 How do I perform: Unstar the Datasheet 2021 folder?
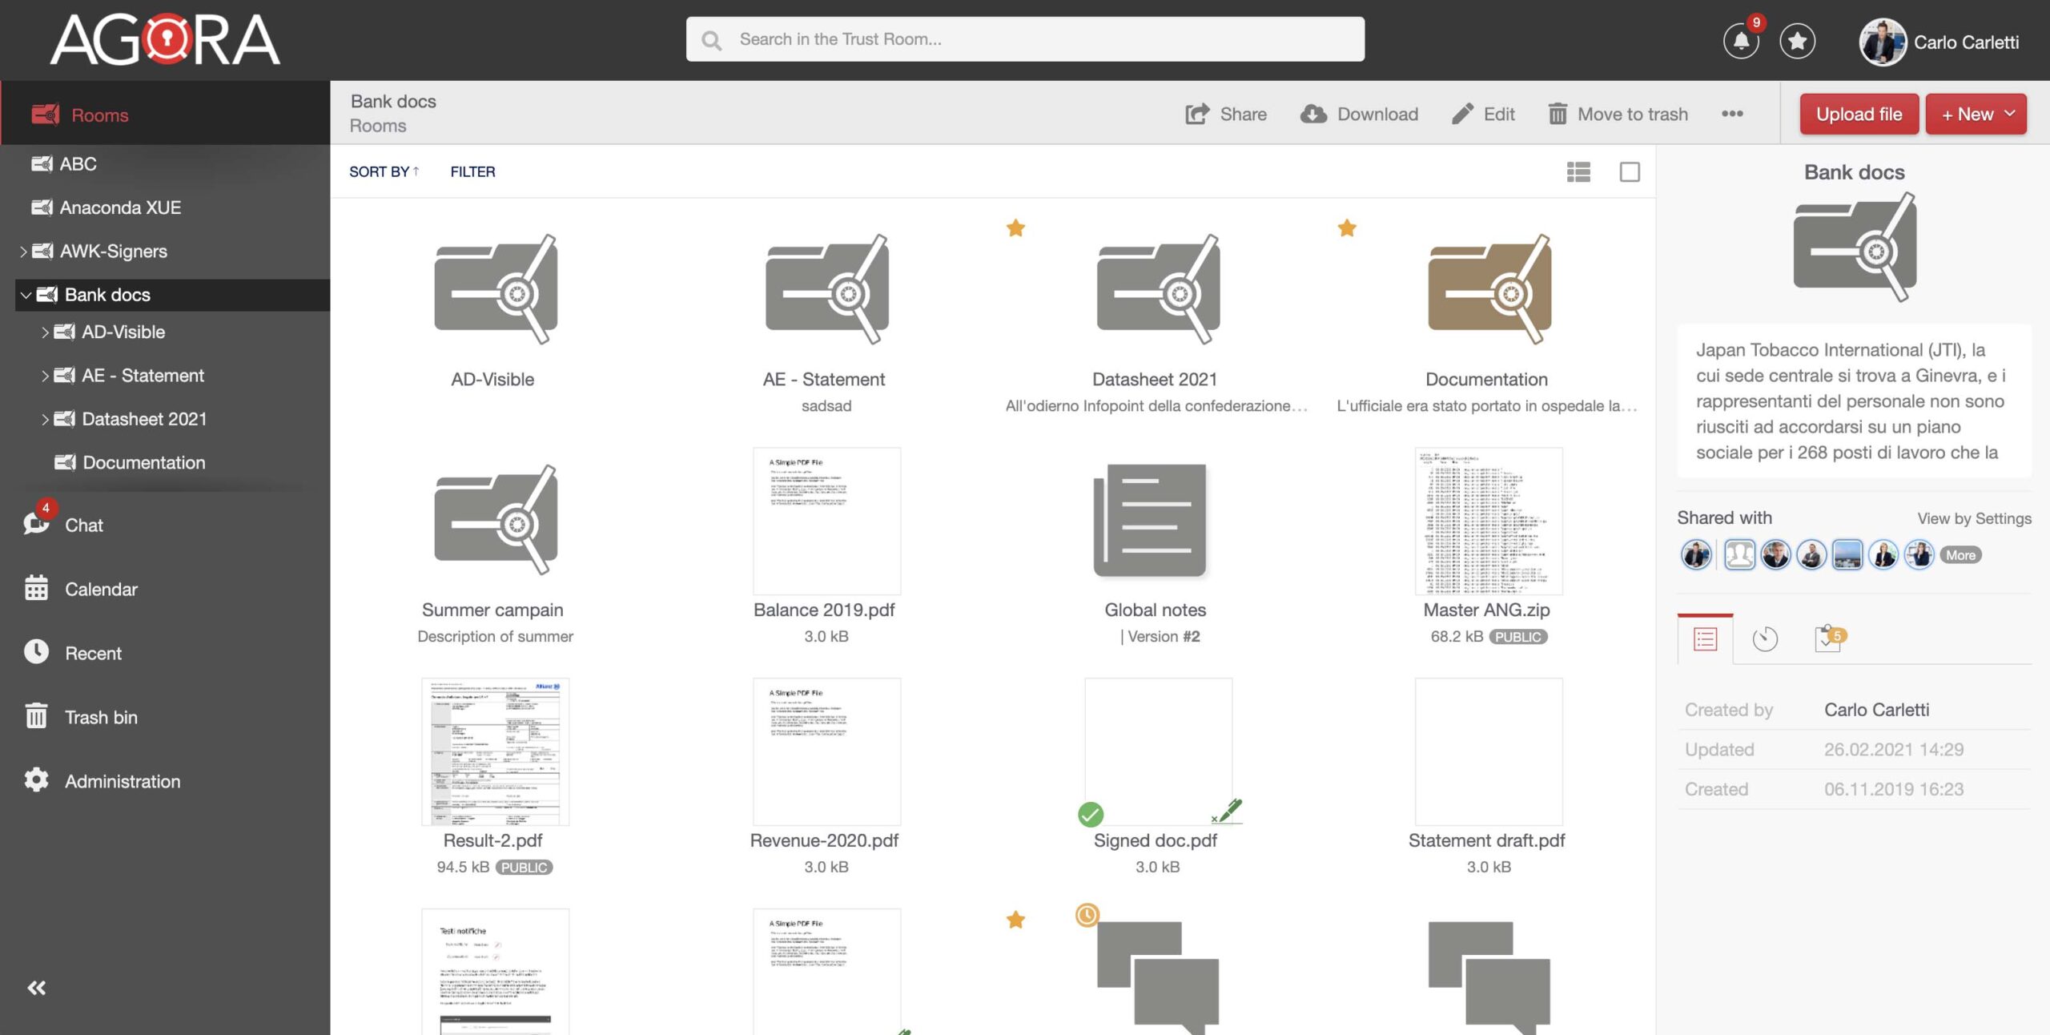[x=1015, y=228]
